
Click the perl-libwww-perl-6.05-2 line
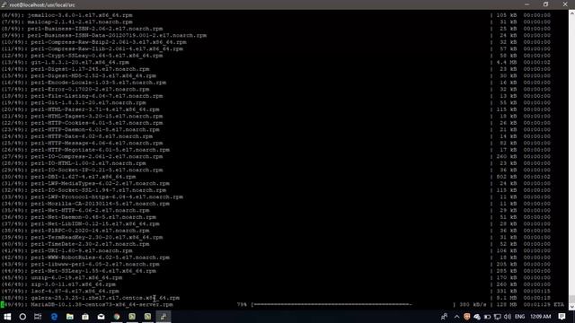[80, 264]
